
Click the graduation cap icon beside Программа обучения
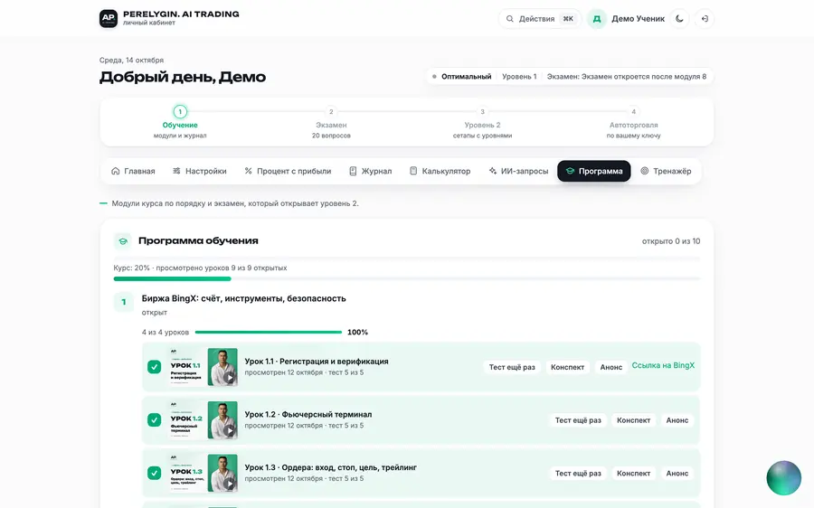tap(123, 240)
